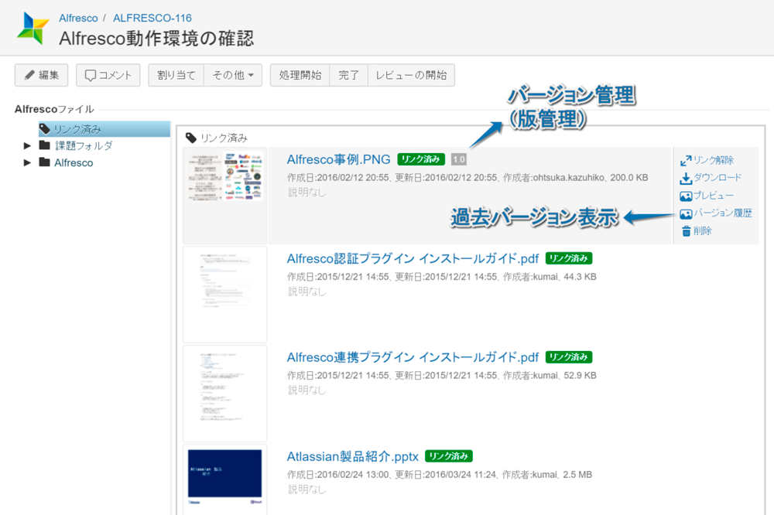
Task: Select the リンク済み item in file tree
Action: click(x=104, y=129)
